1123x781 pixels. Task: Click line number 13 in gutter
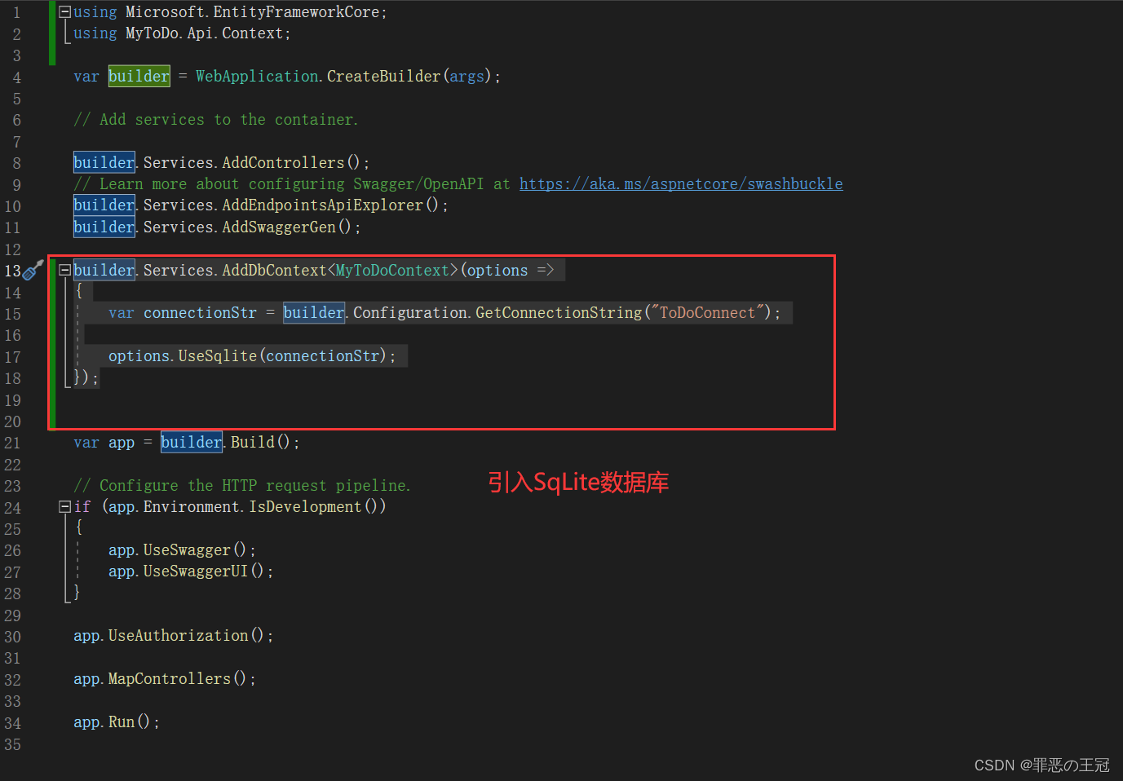(x=13, y=271)
